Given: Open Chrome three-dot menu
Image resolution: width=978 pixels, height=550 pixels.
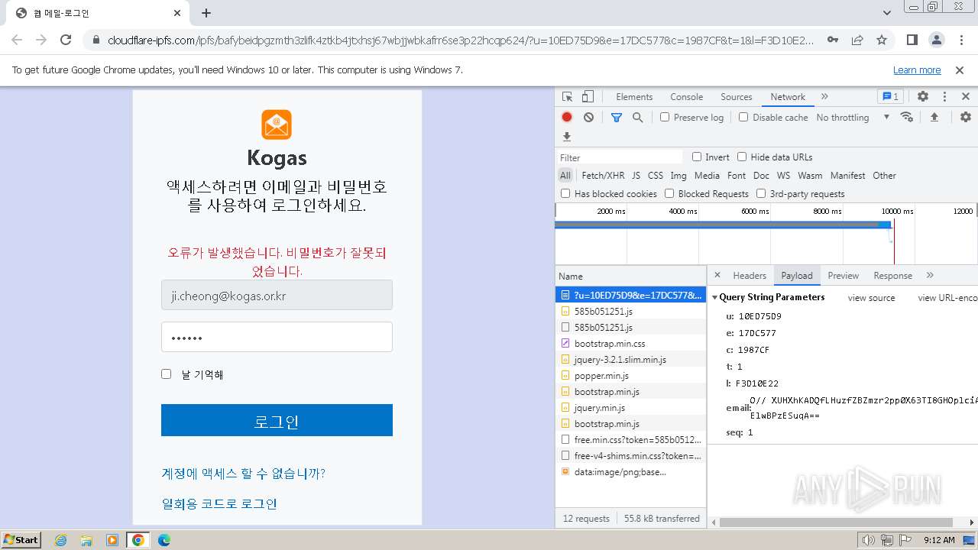Looking at the screenshot, I should 960,40.
